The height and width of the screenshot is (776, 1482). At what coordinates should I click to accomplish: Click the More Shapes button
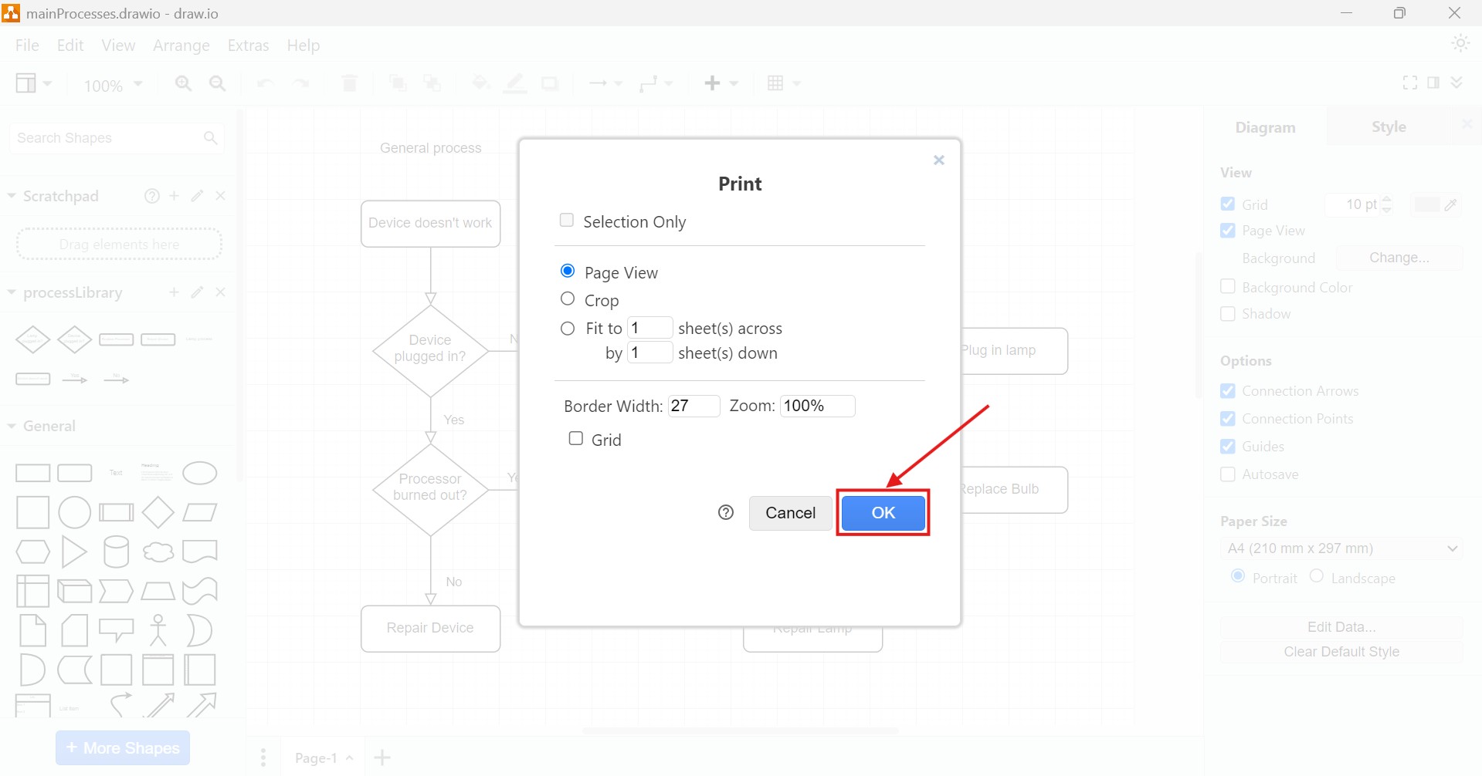click(122, 747)
